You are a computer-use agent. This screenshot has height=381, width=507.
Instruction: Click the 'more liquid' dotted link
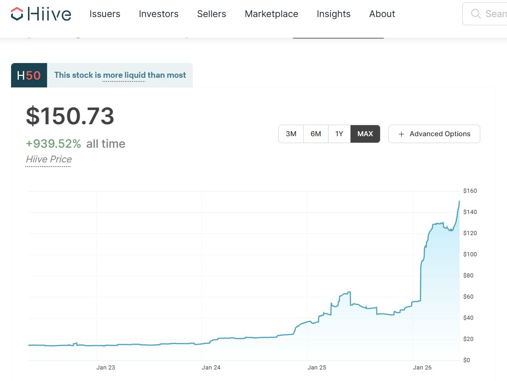pos(124,75)
